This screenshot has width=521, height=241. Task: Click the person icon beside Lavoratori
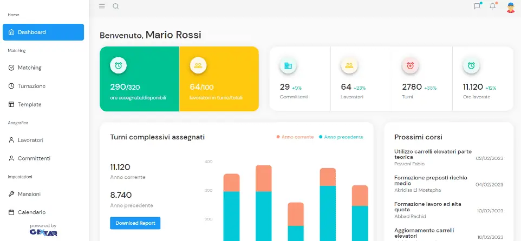point(11,140)
